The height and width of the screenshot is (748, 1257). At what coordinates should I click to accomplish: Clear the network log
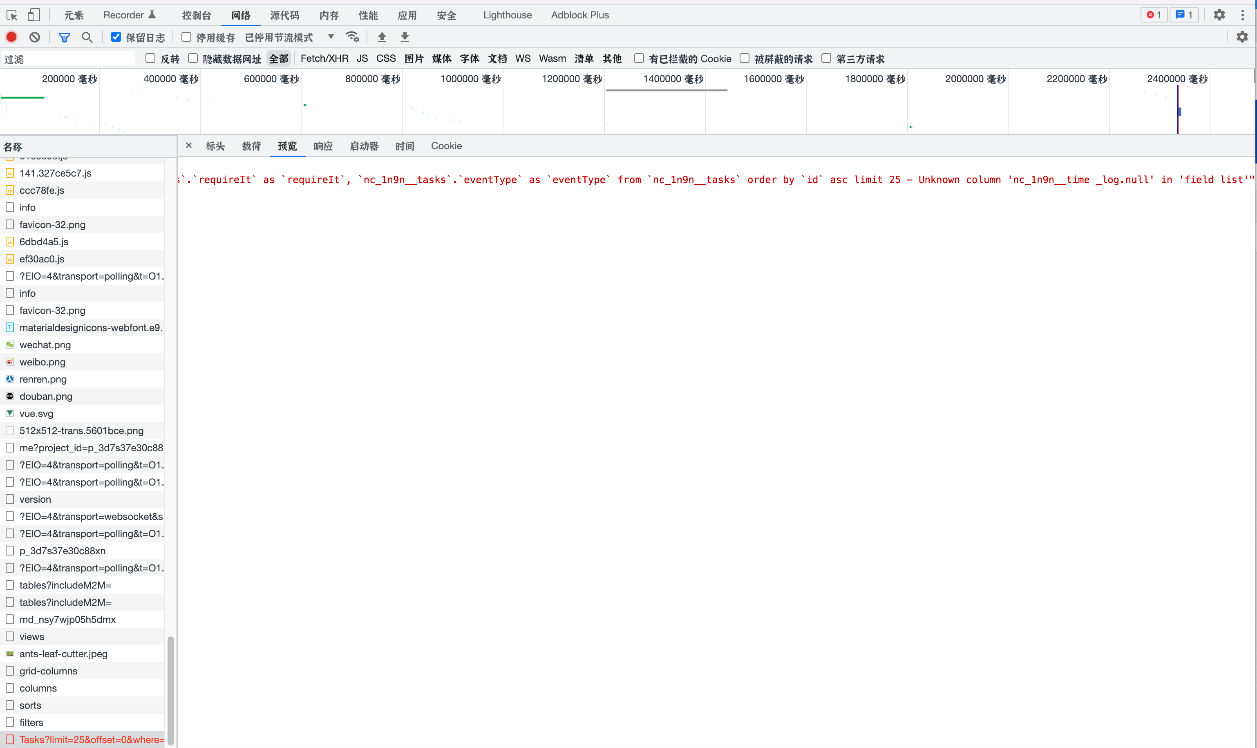(x=35, y=37)
